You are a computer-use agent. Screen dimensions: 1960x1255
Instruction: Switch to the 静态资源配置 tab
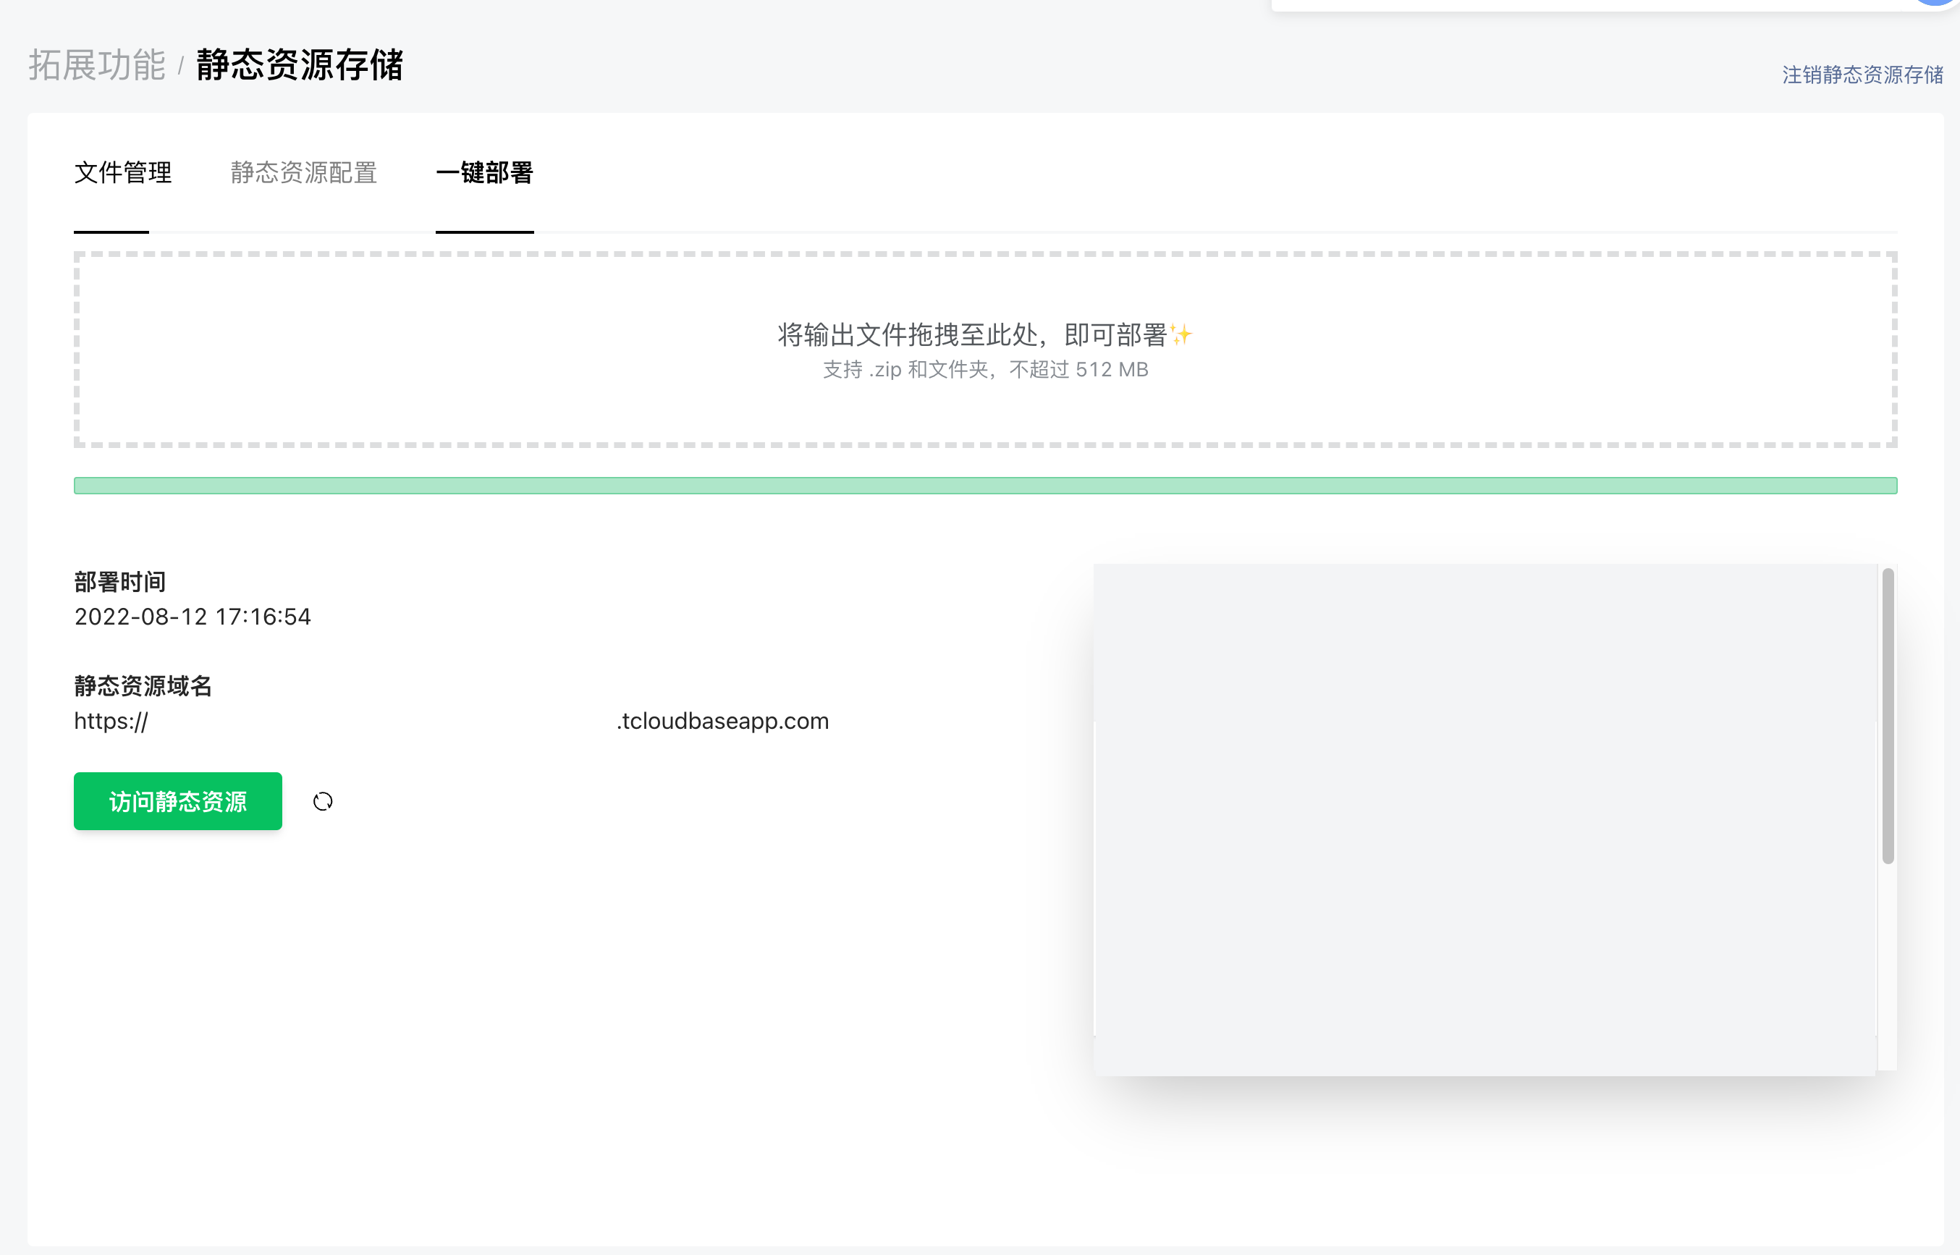click(303, 173)
